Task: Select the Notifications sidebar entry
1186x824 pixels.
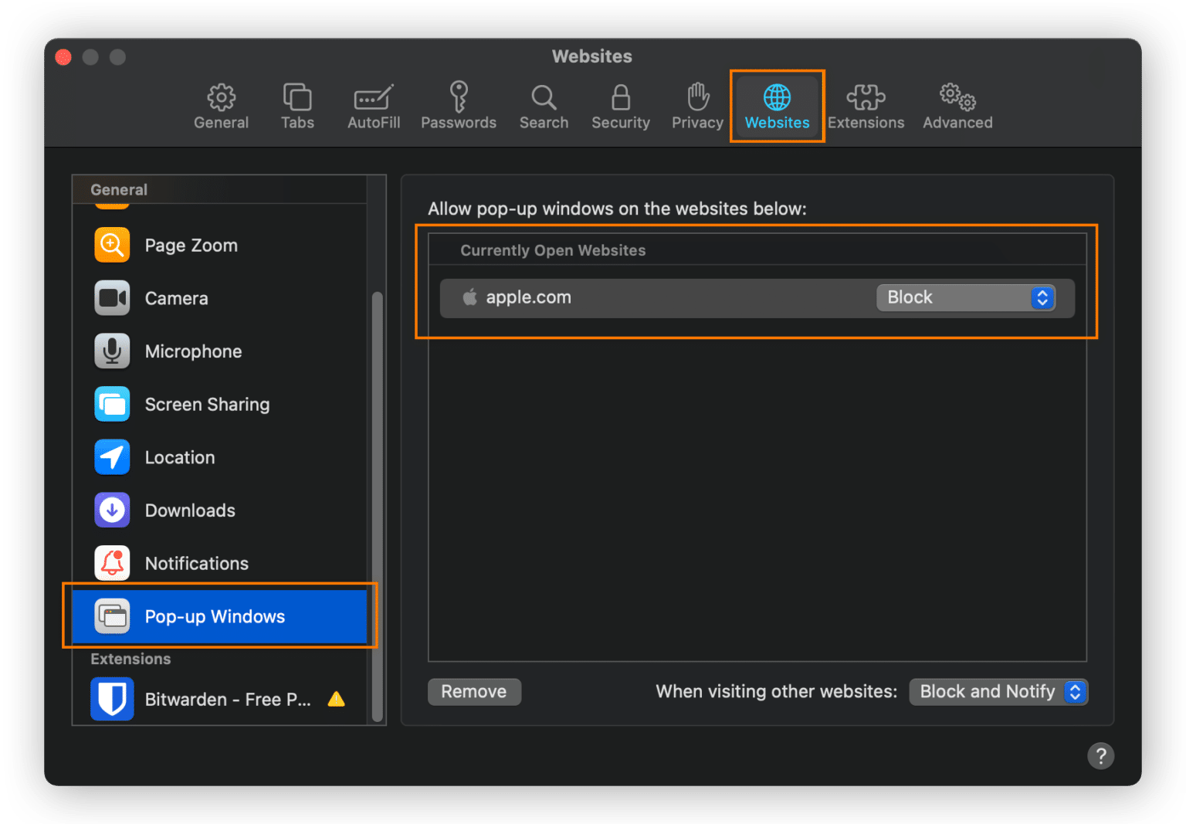Action: click(196, 563)
